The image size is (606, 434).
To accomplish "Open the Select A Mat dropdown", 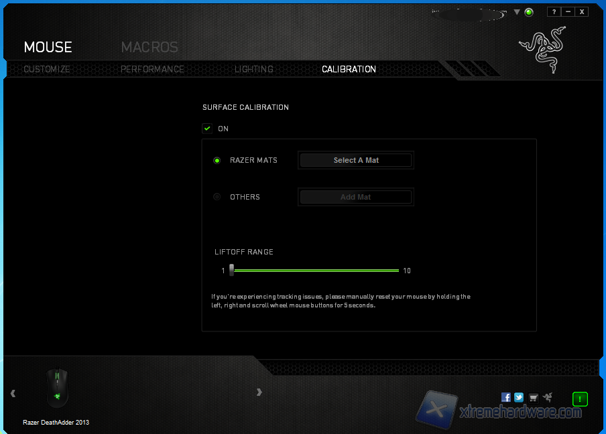I will [355, 160].
